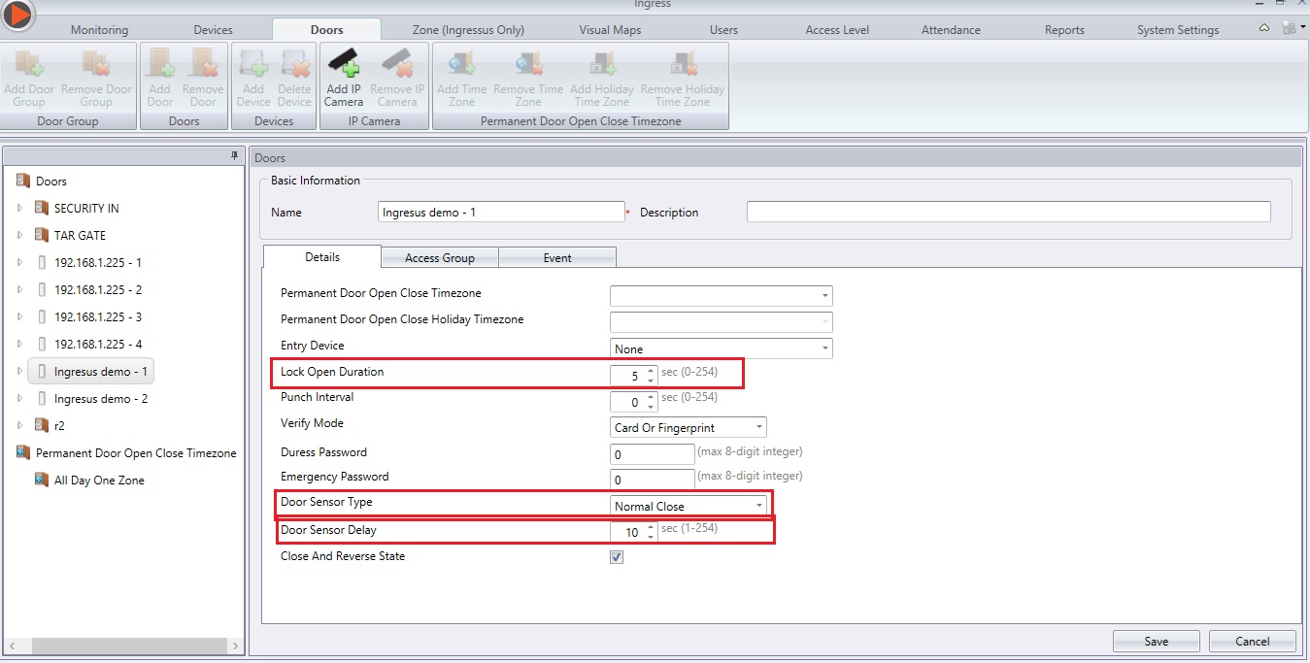
Task: Switch to Details tab
Action: 322,256
